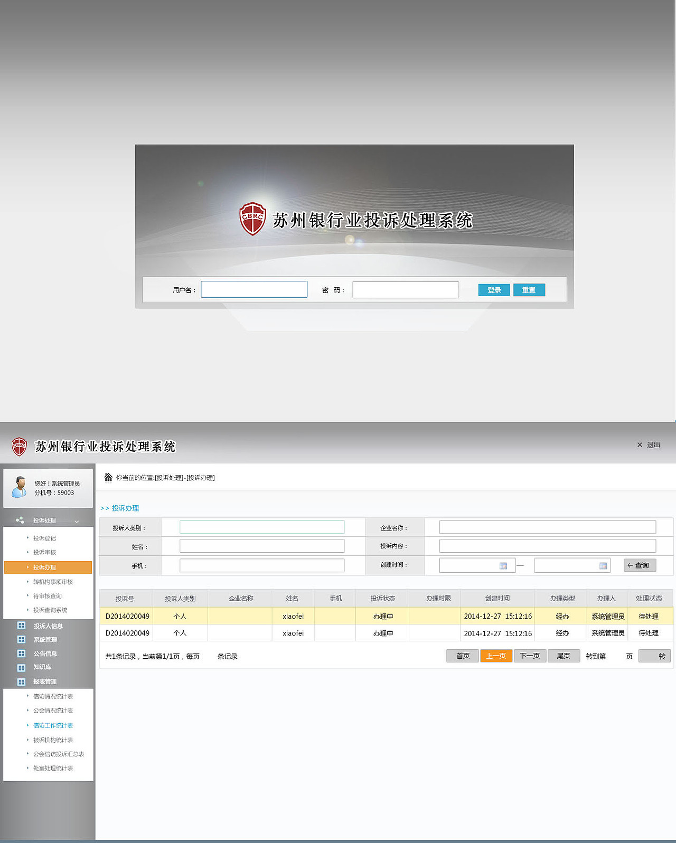Click the 处理状态 column header
Image resolution: width=676 pixels, height=843 pixels.
(x=649, y=598)
